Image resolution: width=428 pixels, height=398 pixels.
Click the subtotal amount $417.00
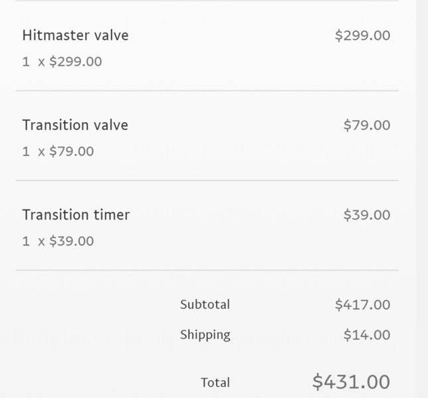click(362, 304)
